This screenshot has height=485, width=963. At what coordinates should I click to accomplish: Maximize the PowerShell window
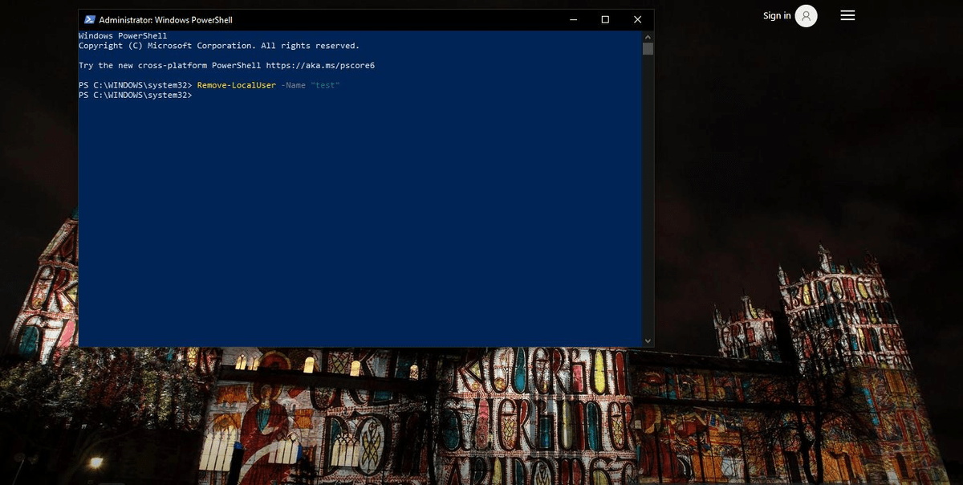click(604, 19)
